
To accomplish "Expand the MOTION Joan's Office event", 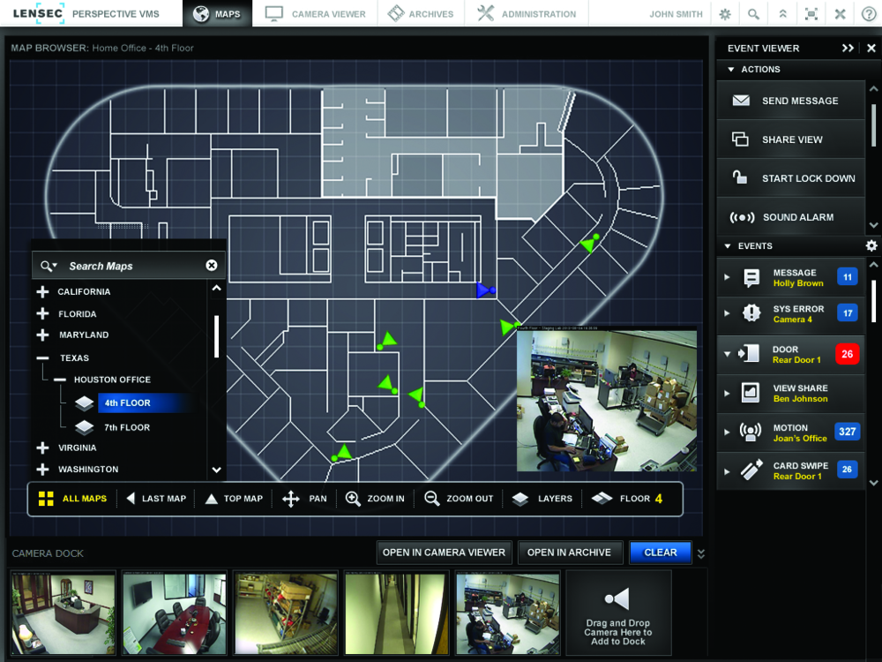I will point(729,432).
